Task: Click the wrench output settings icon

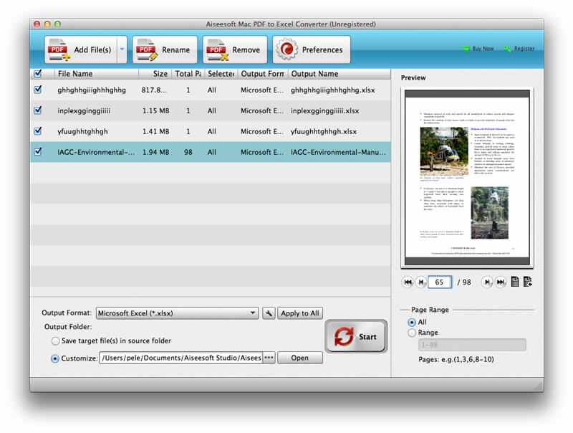Action: point(269,313)
